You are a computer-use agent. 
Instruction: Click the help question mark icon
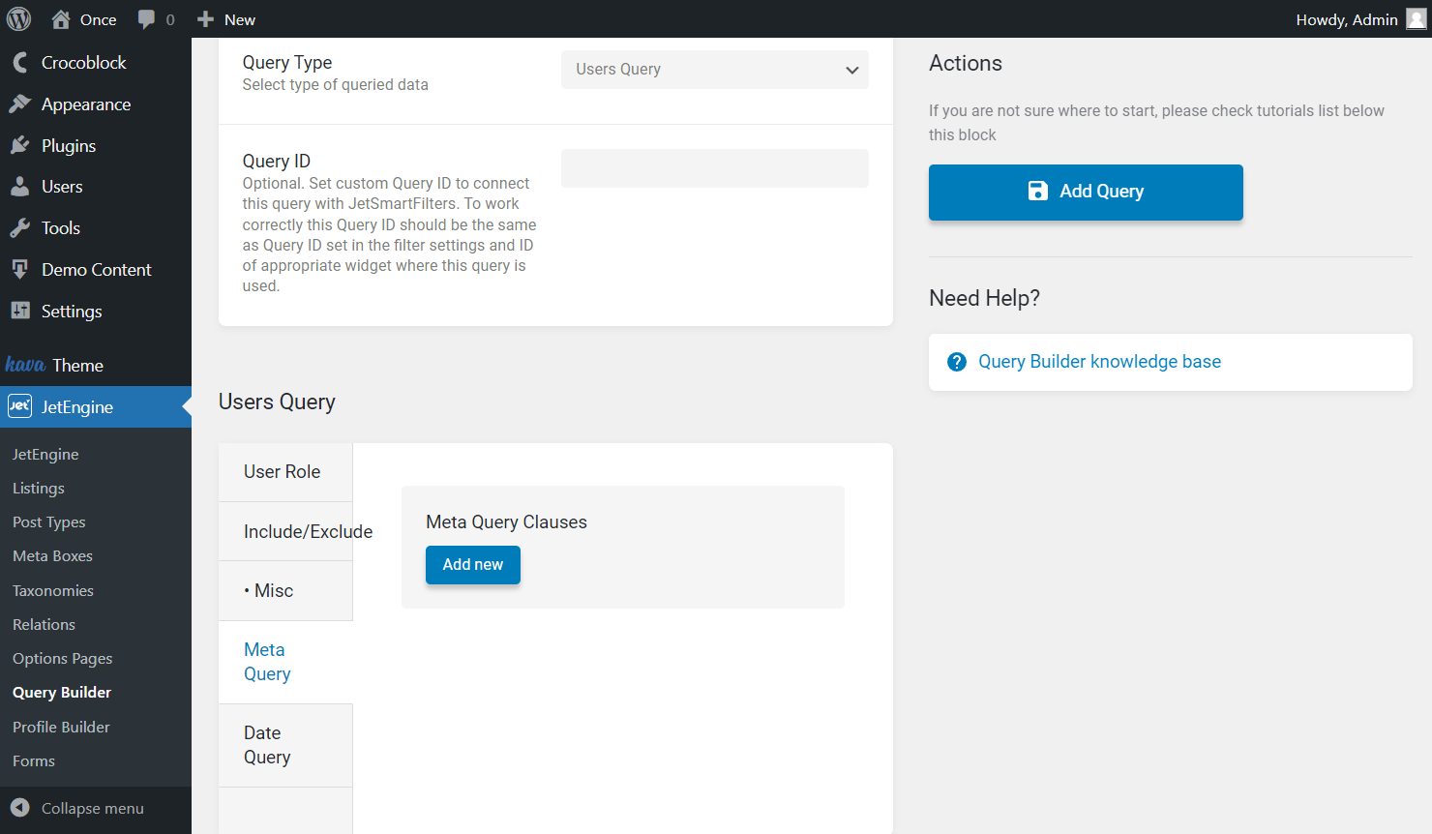point(957,362)
